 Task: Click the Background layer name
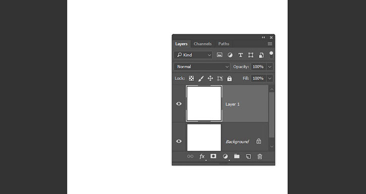(237, 141)
